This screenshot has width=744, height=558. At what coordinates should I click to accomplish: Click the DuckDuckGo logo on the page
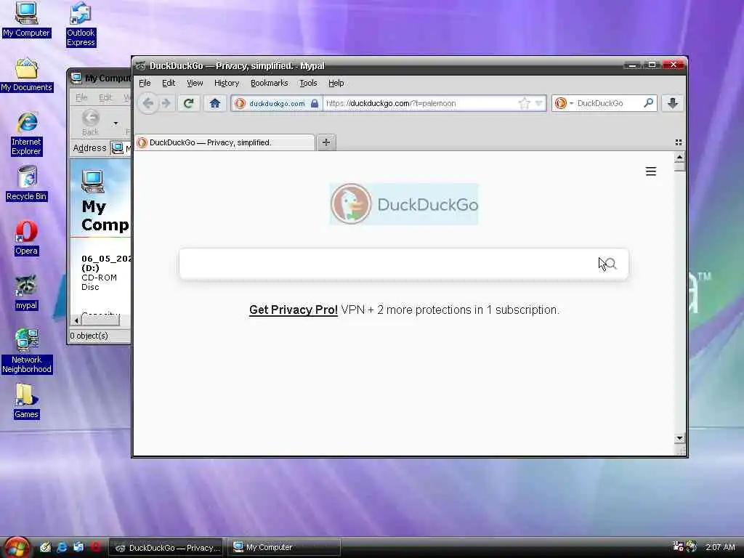404,204
